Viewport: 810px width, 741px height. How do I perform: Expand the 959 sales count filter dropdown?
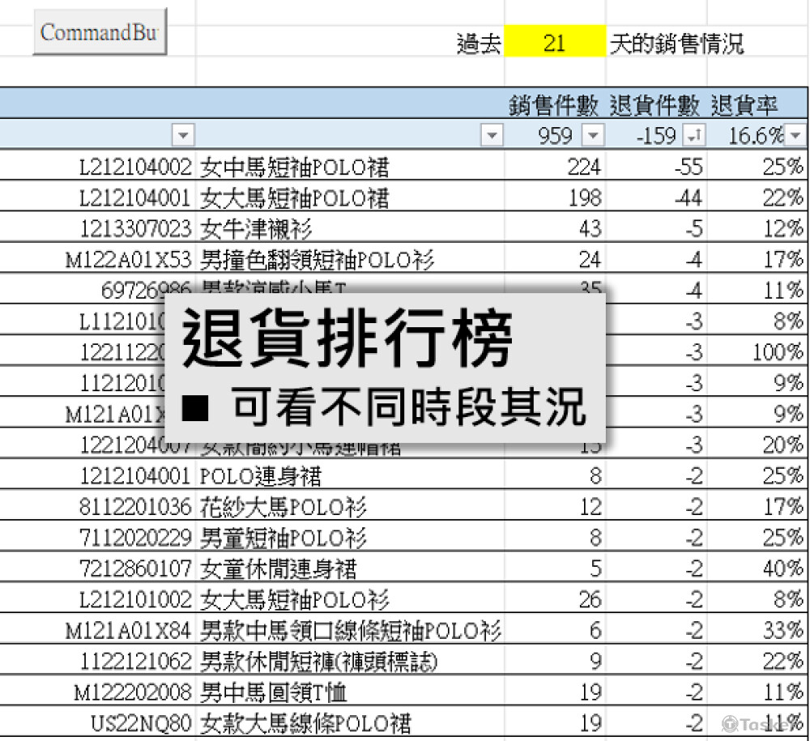594,135
